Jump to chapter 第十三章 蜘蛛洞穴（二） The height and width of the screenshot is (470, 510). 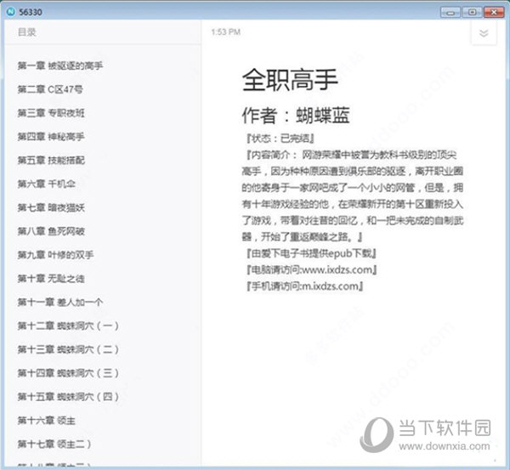[x=68, y=349]
